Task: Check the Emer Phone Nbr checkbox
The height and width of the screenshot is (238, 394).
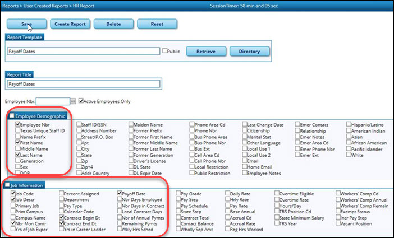Action: 297,148
